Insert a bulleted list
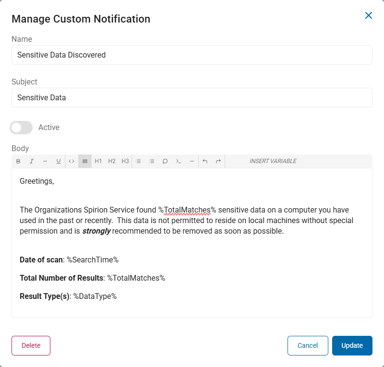 [138, 161]
